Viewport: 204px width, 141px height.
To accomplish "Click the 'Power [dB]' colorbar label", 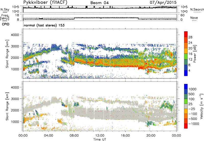I will pos(195,54).
